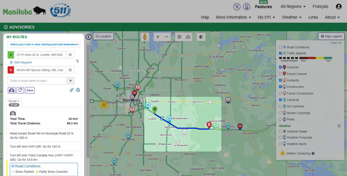This screenshot has width=347, height=176.
Task: Open camera marker near Ste-Geneviève
Action: (x=169, y=119)
